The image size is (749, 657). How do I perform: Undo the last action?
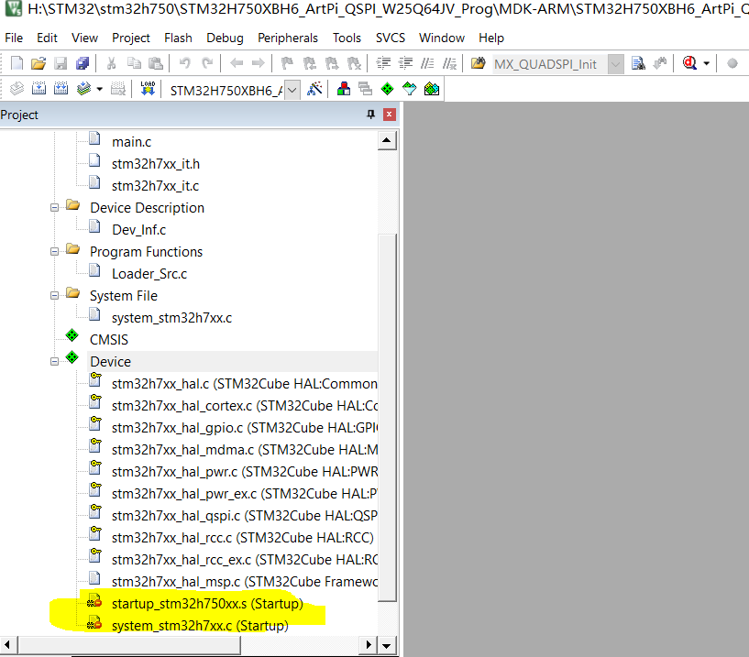coord(183,62)
